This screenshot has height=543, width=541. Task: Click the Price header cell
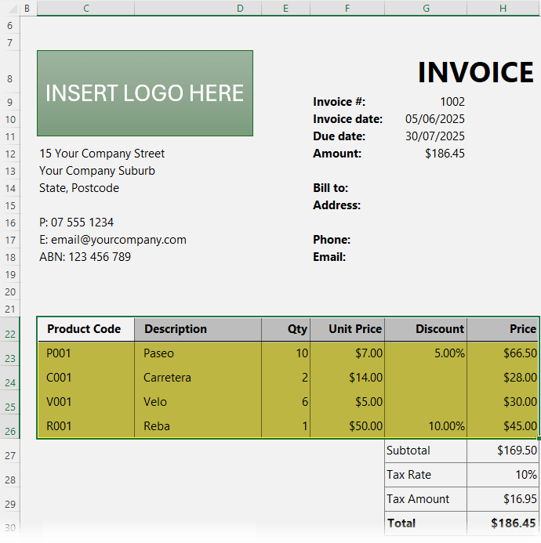pyautogui.click(x=503, y=329)
